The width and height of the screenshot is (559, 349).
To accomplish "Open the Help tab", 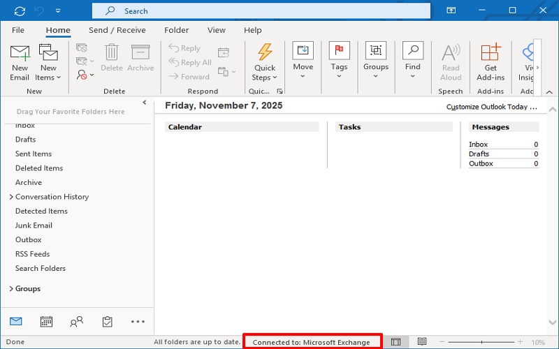I will point(253,30).
